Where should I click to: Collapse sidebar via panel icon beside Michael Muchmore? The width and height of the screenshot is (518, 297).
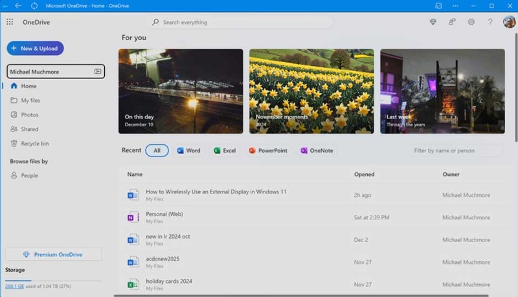98,71
